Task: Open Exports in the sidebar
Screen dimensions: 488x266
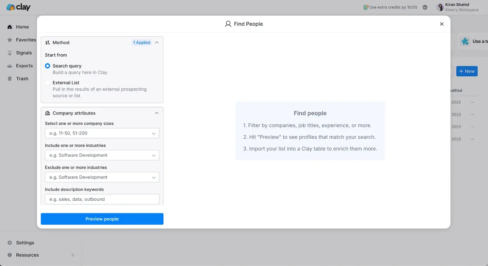Action: tap(24, 66)
